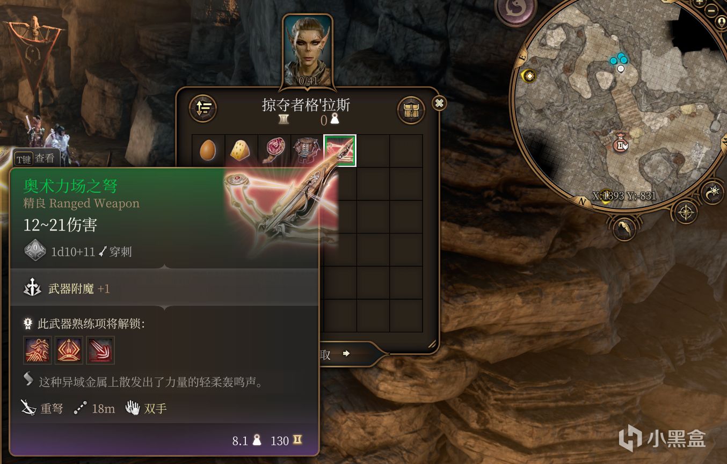Select the highlighted crossbow item
The height and width of the screenshot is (464, 727).
(340, 150)
